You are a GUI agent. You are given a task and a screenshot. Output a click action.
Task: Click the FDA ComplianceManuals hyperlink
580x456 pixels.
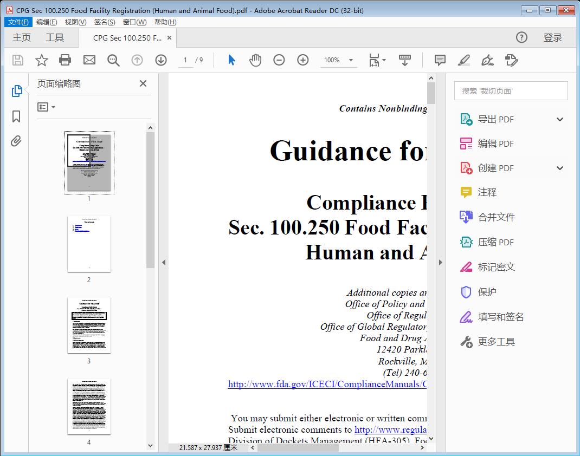(x=325, y=384)
